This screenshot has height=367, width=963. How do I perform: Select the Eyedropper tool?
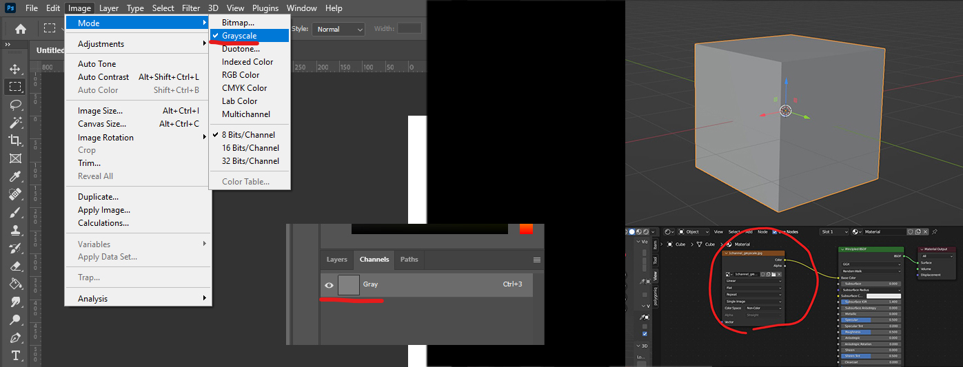pyautogui.click(x=14, y=176)
